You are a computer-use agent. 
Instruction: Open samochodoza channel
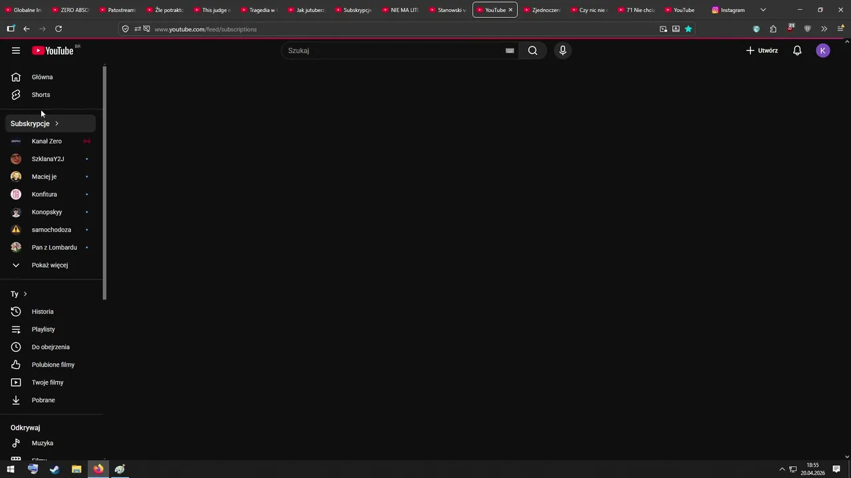(51, 230)
